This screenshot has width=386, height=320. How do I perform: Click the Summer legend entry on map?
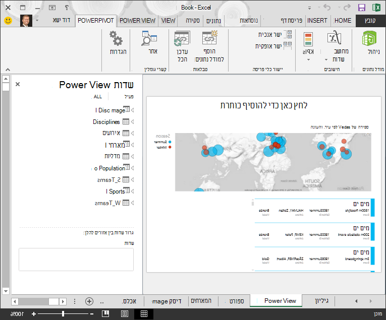click(x=162, y=142)
